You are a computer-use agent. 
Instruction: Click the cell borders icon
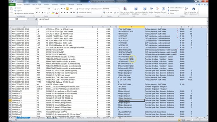pos(47,13)
